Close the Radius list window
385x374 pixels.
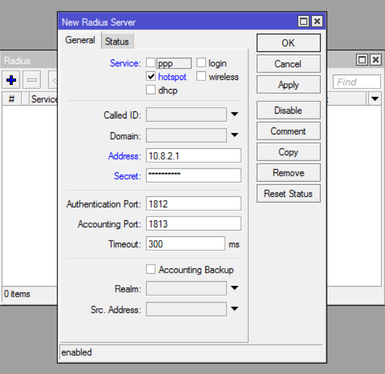click(376, 60)
